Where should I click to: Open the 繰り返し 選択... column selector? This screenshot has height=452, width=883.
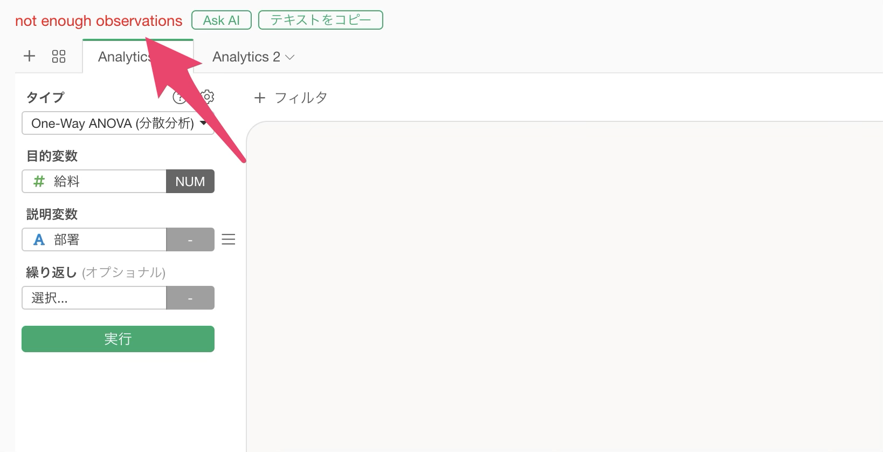click(94, 298)
